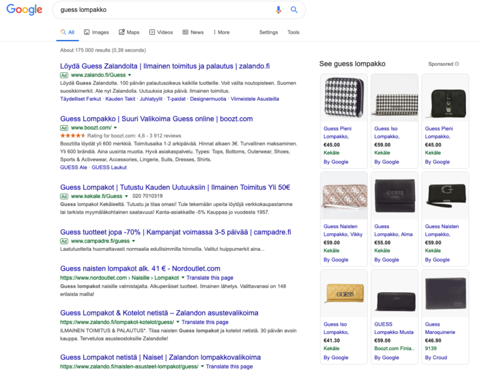This screenshot has width=479, height=370.
Task: Open yellow quilted Guess wallet thumbnail
Action: pos(344,293)
